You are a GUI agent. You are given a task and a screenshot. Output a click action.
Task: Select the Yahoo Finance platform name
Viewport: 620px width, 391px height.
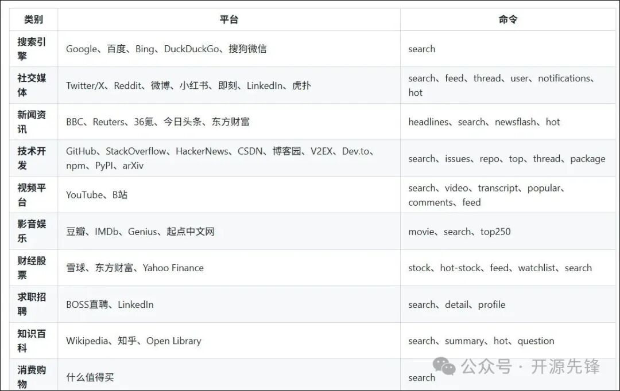173,268
